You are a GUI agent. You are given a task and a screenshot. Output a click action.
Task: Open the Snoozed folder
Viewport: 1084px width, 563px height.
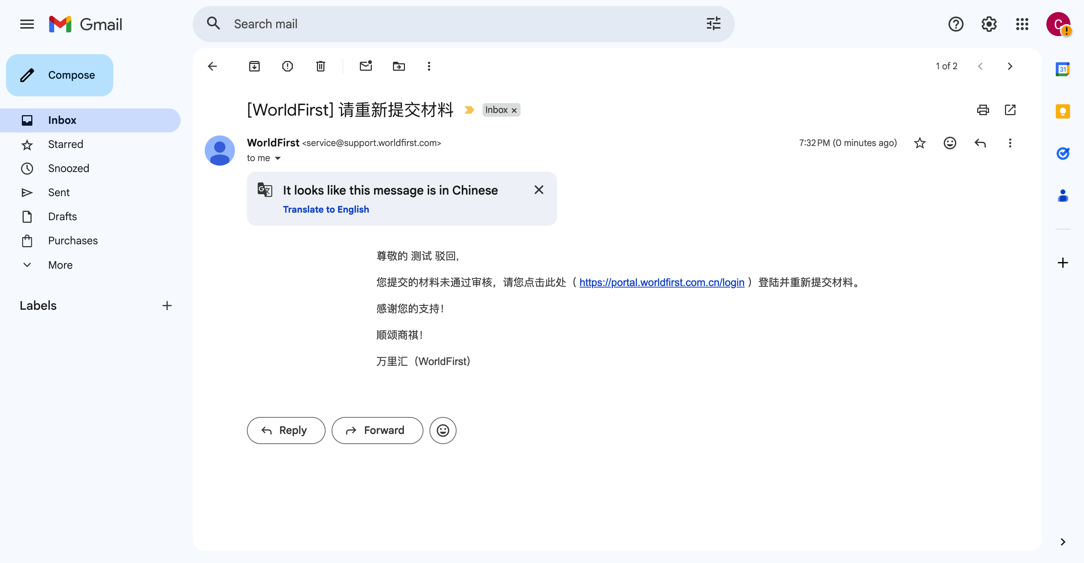pos(90,168)
